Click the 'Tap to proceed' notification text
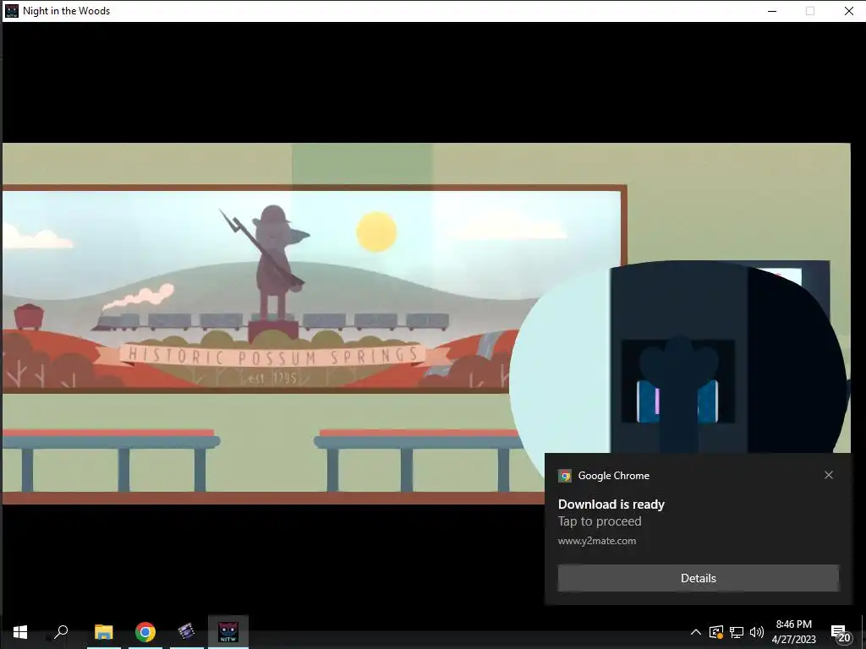This screenshot has width=866, height=649. (600, 521)
